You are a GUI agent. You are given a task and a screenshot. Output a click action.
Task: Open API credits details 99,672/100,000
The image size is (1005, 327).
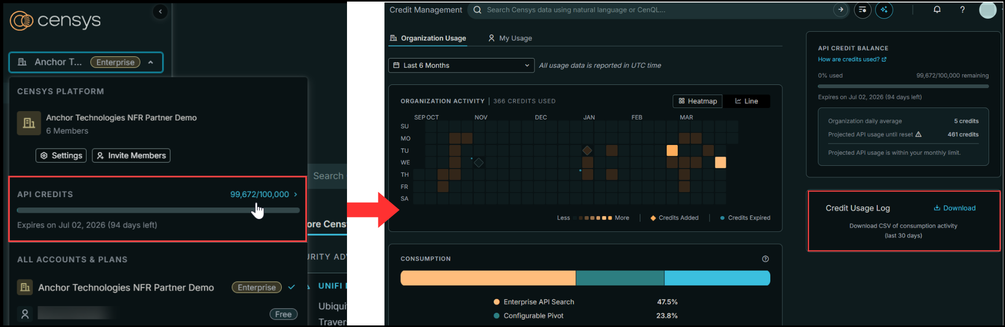[x=264, y=194]
